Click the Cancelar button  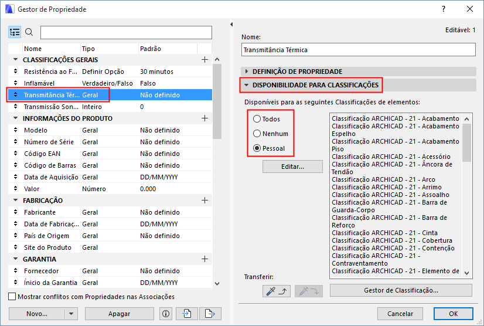click(x=400, y=314)
